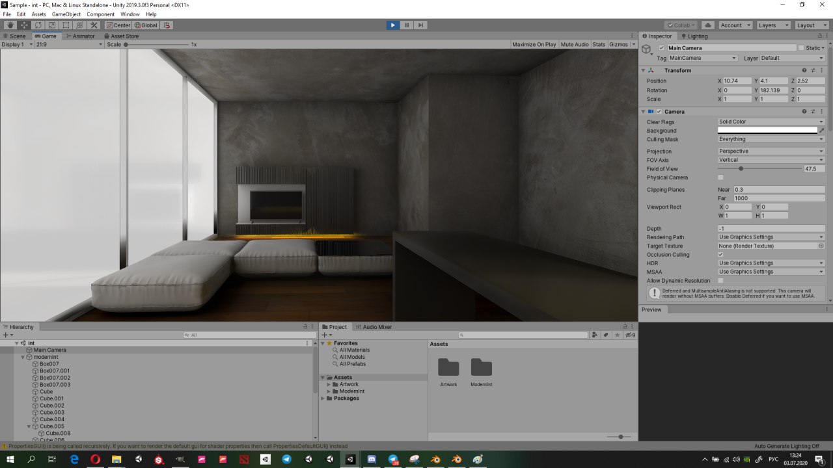Open Clear Flags Solid Color dropdown

point(771,122)
